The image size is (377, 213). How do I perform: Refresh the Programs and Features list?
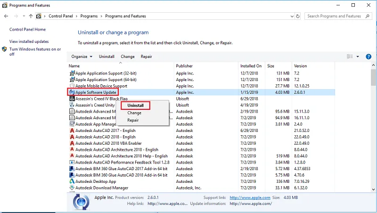pos(297,16)
